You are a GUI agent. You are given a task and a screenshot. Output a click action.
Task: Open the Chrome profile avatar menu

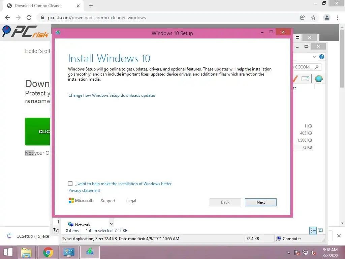pos(327,18)
